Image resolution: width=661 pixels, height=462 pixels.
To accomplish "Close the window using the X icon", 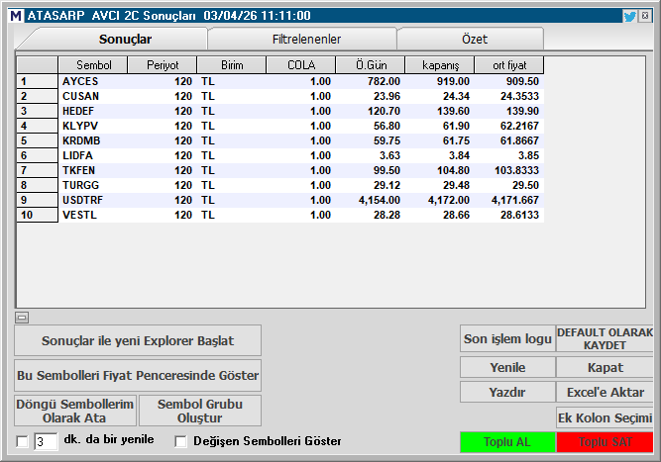I will click(x=645, y=16).
